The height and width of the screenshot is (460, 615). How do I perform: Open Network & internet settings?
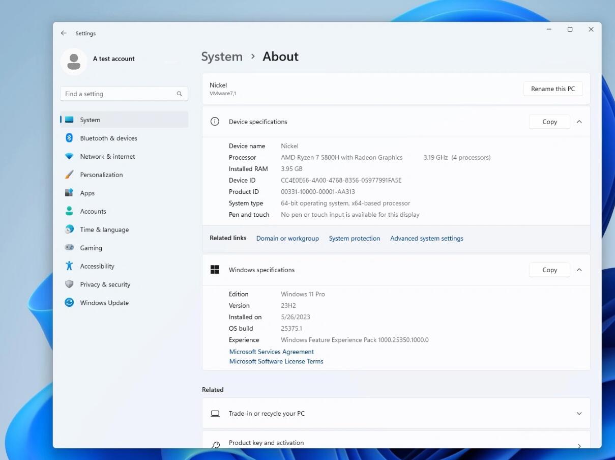[124, 157]
